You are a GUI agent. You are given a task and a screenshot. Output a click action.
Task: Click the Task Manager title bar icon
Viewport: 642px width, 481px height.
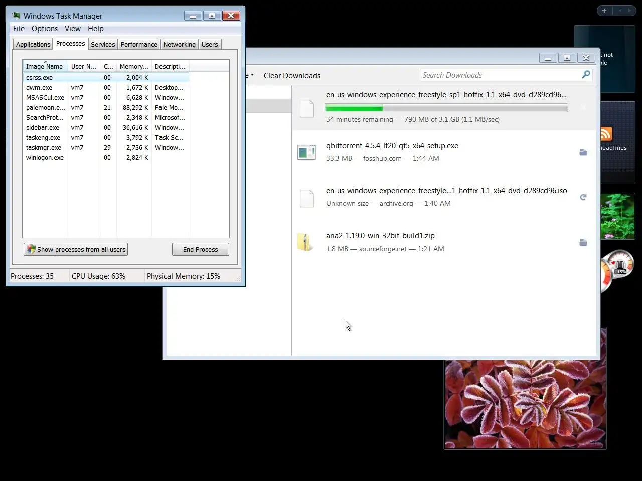[16, 16]
